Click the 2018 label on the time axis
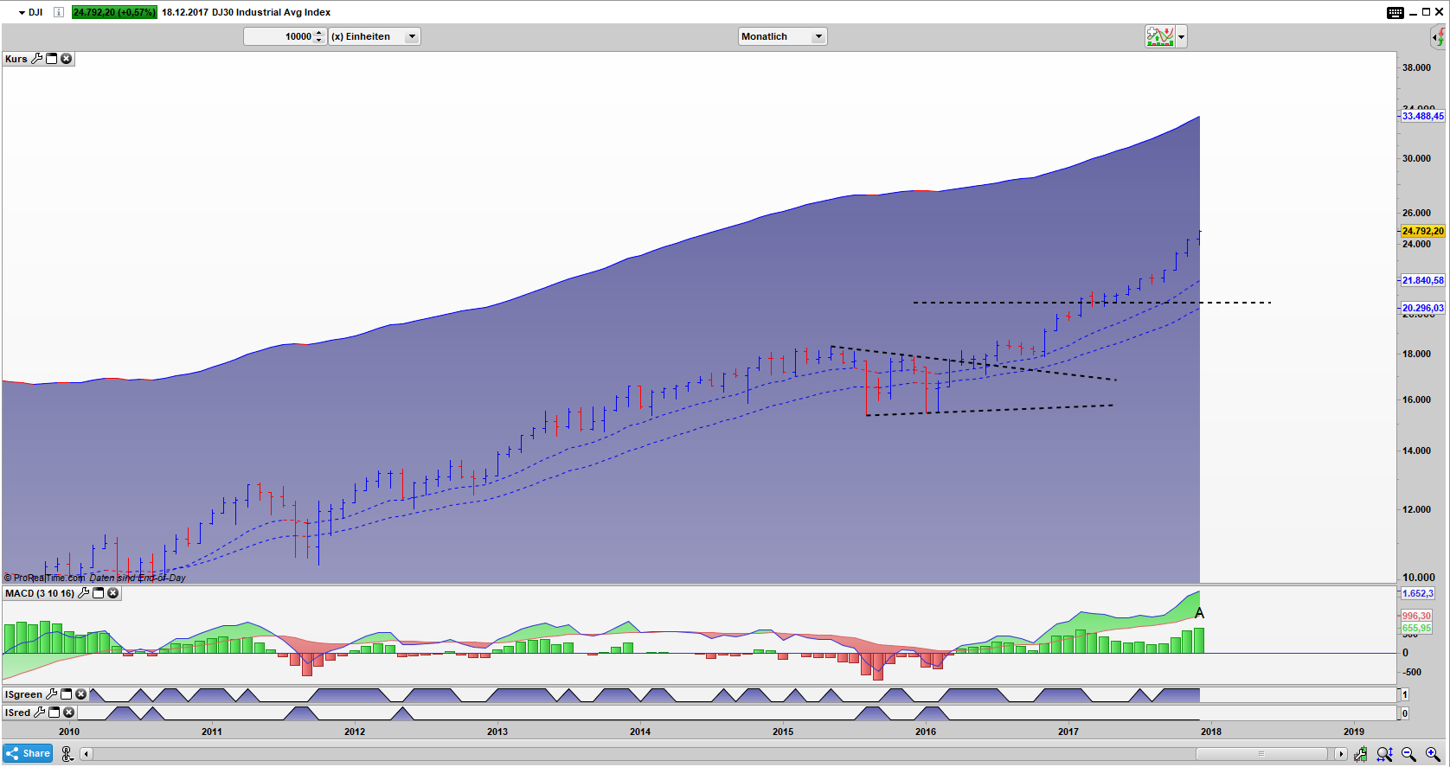The image size is (1450, 767). click(x=1211, y=732)
